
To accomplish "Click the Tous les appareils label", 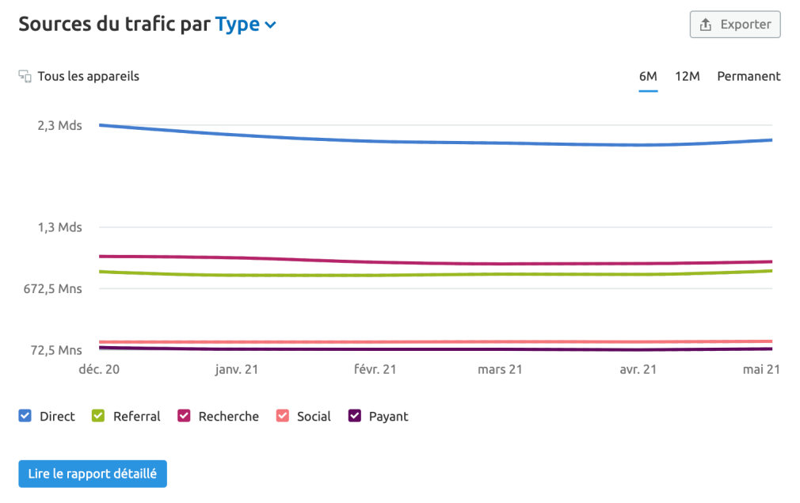I will click(x=88, y=76).
